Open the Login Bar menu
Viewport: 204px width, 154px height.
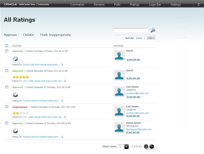coord(155,5)
